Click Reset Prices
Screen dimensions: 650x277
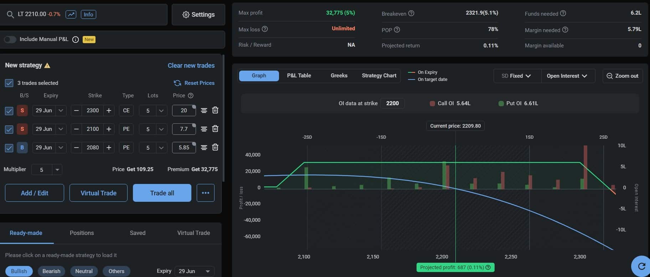point(194,83)
